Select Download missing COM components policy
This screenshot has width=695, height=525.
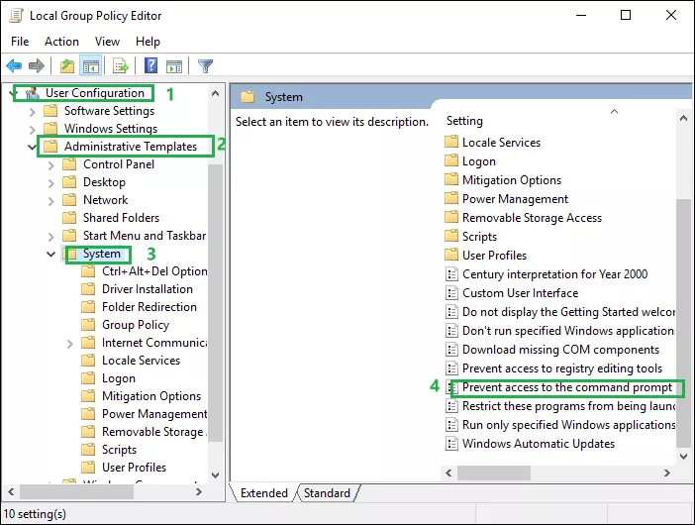(x=560, y=350)
